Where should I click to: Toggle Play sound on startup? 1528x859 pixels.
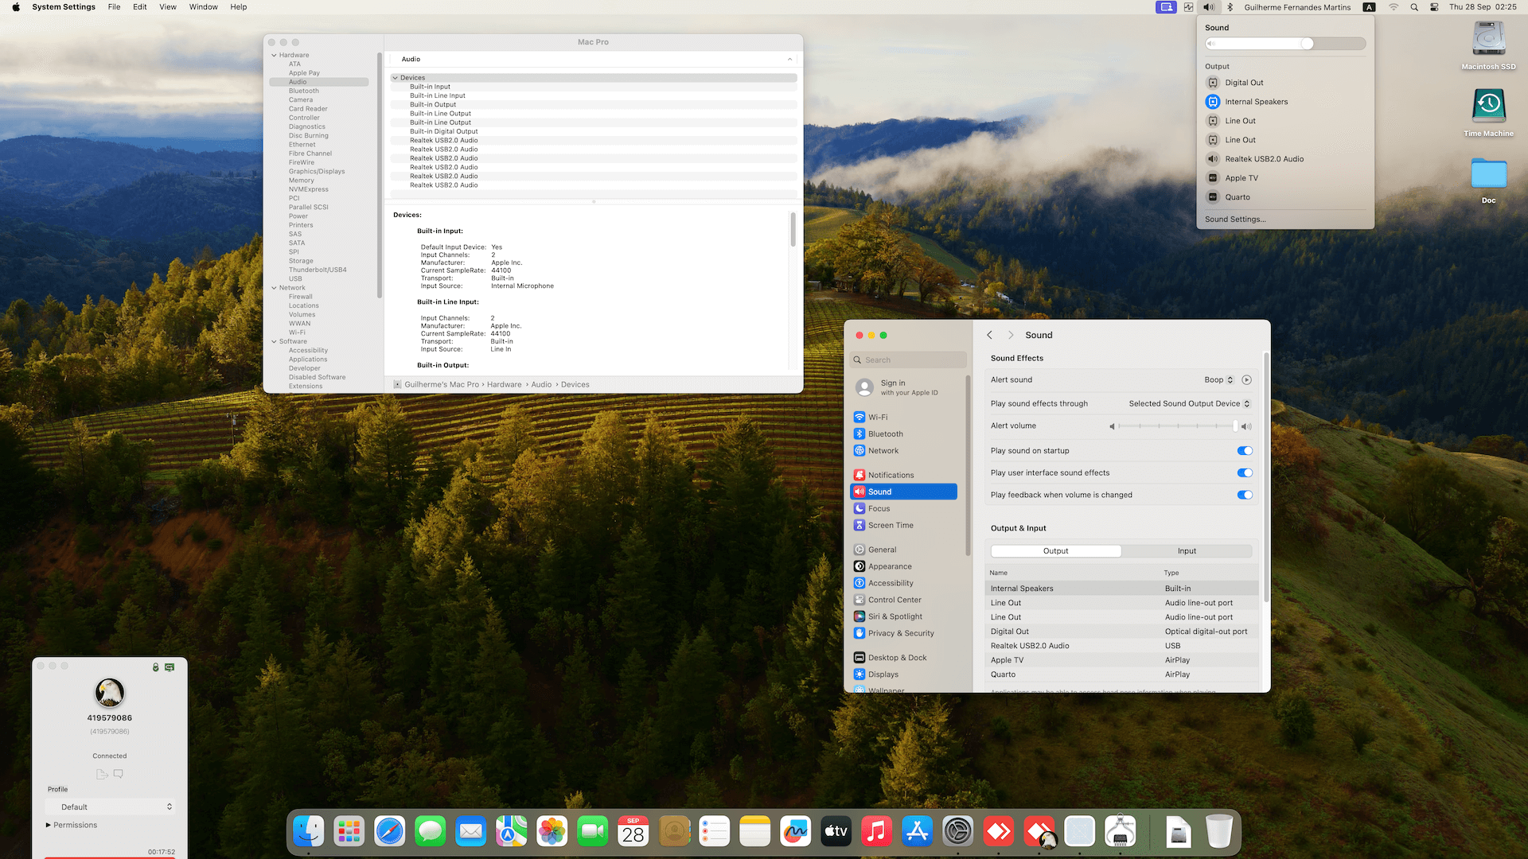pos(1245,451)
